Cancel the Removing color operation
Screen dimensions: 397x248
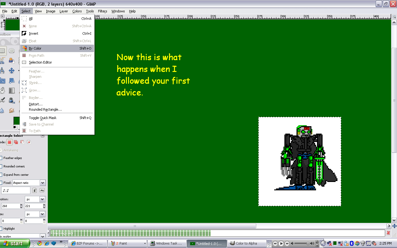[x=388, y=233]
